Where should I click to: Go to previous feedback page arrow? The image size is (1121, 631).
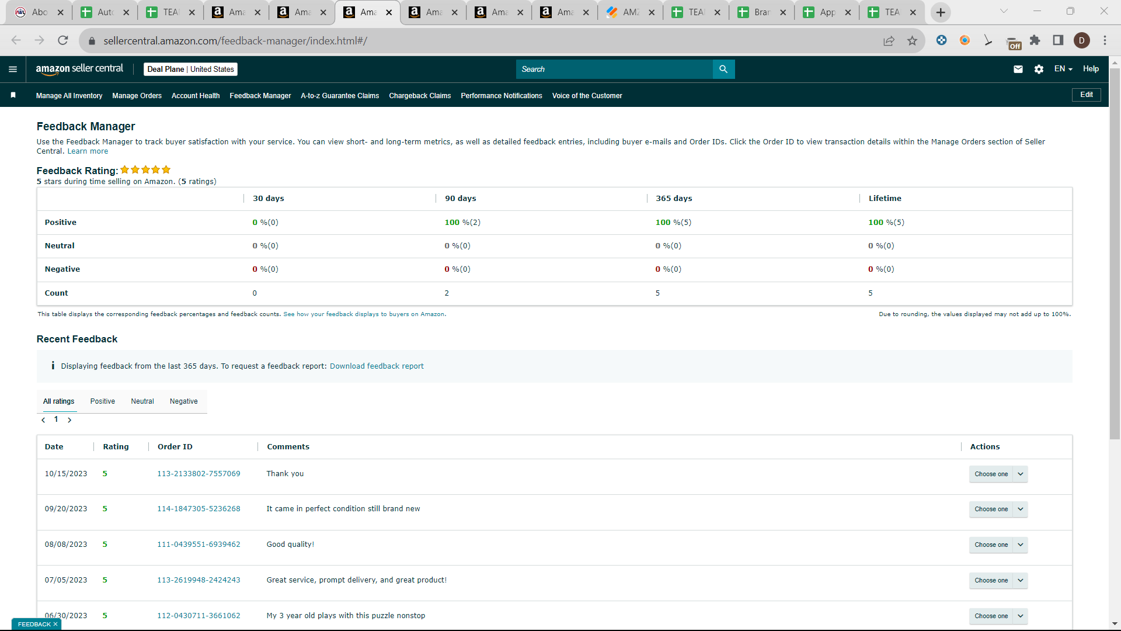click(x=43, y=420)
